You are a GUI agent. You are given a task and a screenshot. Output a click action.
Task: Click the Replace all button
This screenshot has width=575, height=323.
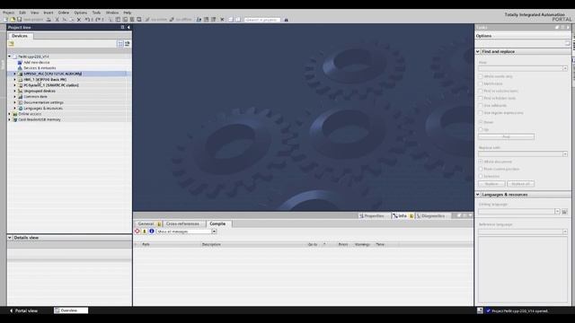(x=521, y=184)
